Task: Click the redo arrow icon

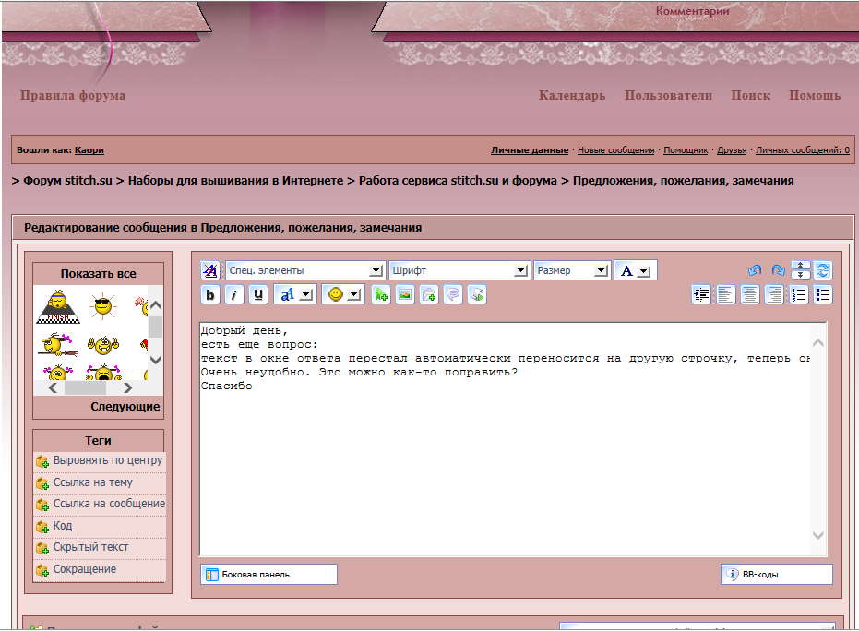Action: [778, 270]
